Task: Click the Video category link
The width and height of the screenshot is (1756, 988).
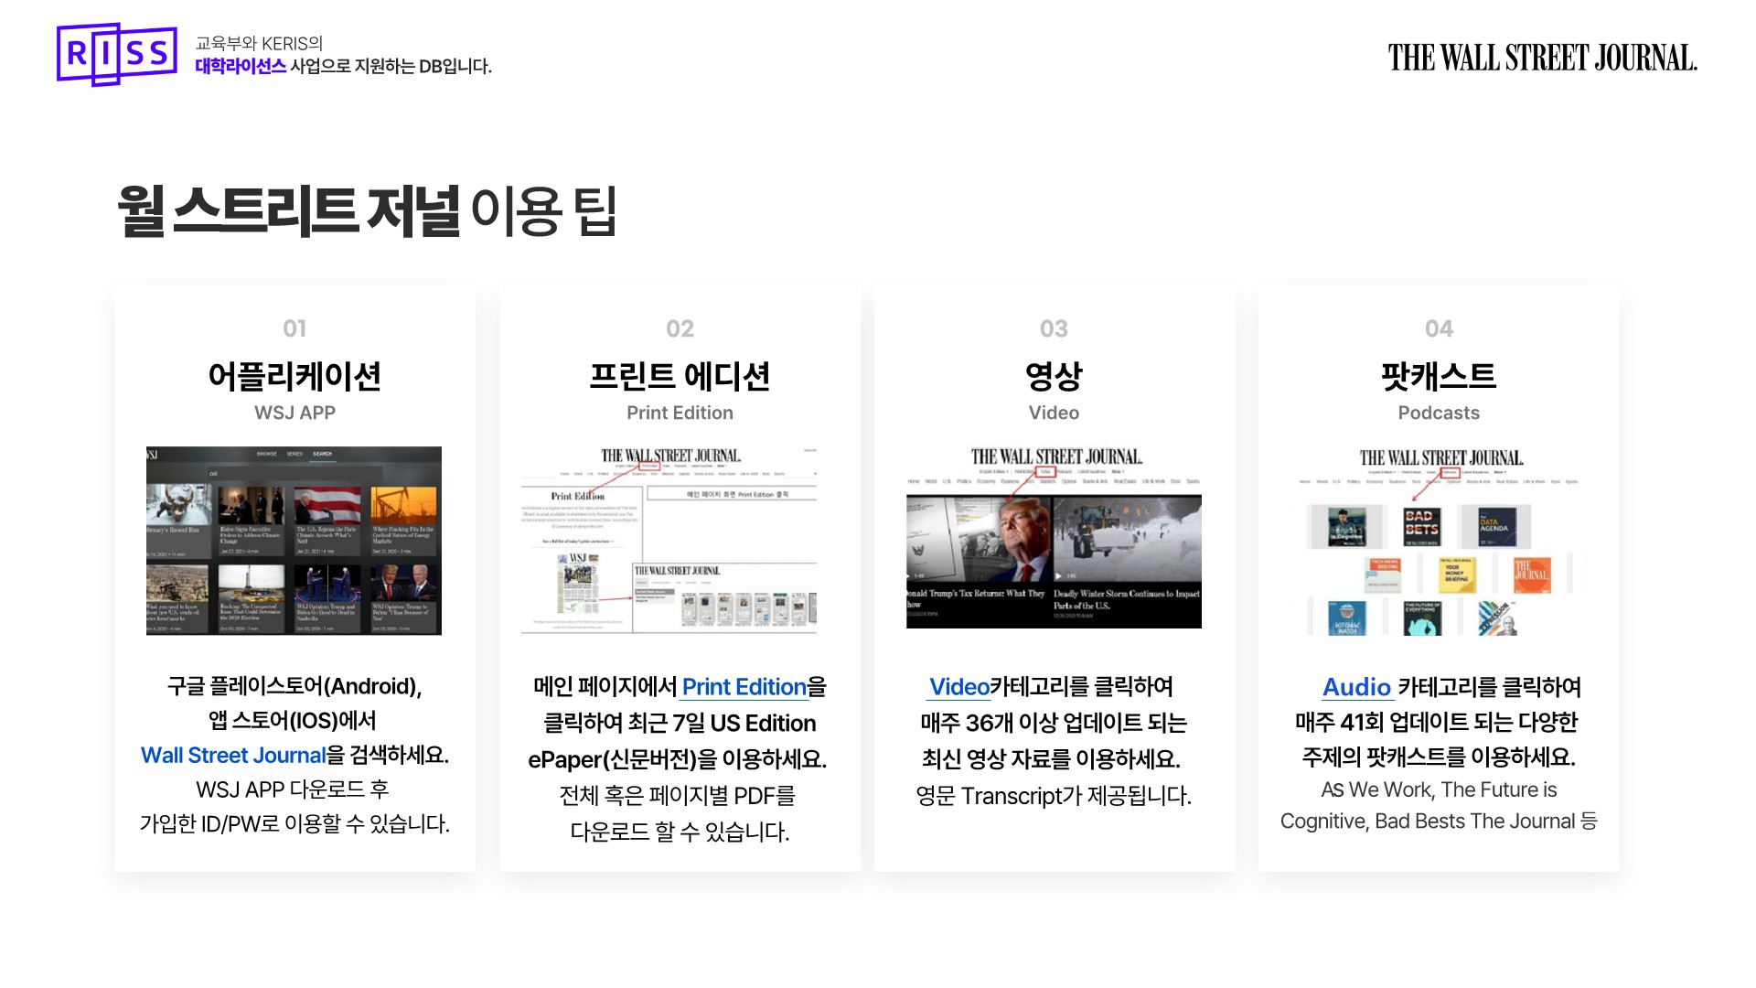Action: pyautogui.click(x=958, y=687)
